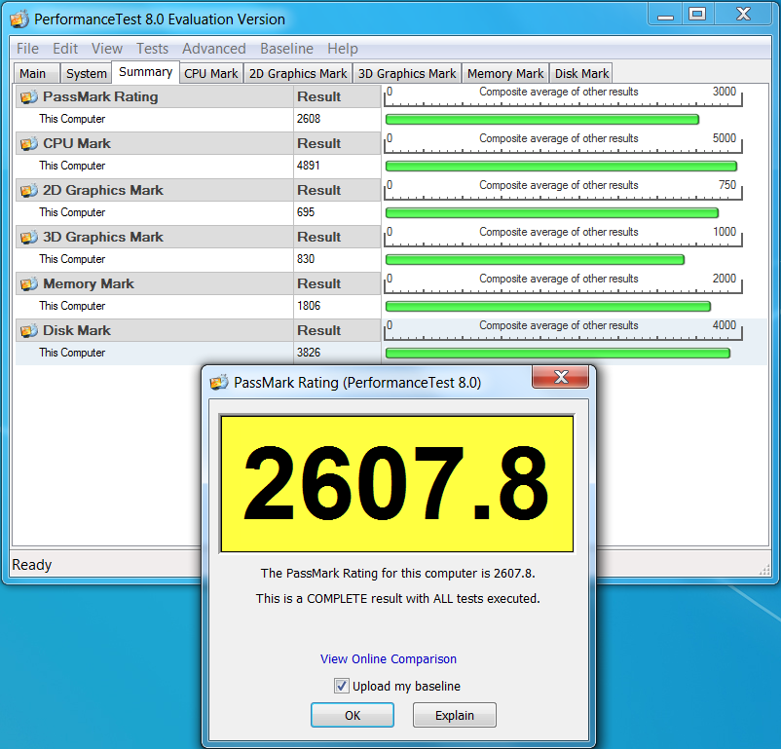Viewport: 781px width, 749px height.
Task: Click the Memory Mark header label
Action: 89,284
